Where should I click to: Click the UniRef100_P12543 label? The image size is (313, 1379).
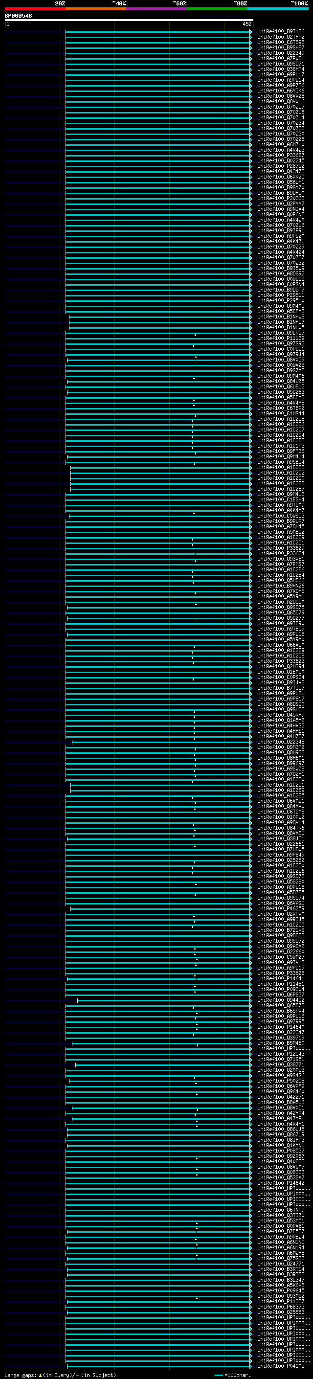point(281,1054)
